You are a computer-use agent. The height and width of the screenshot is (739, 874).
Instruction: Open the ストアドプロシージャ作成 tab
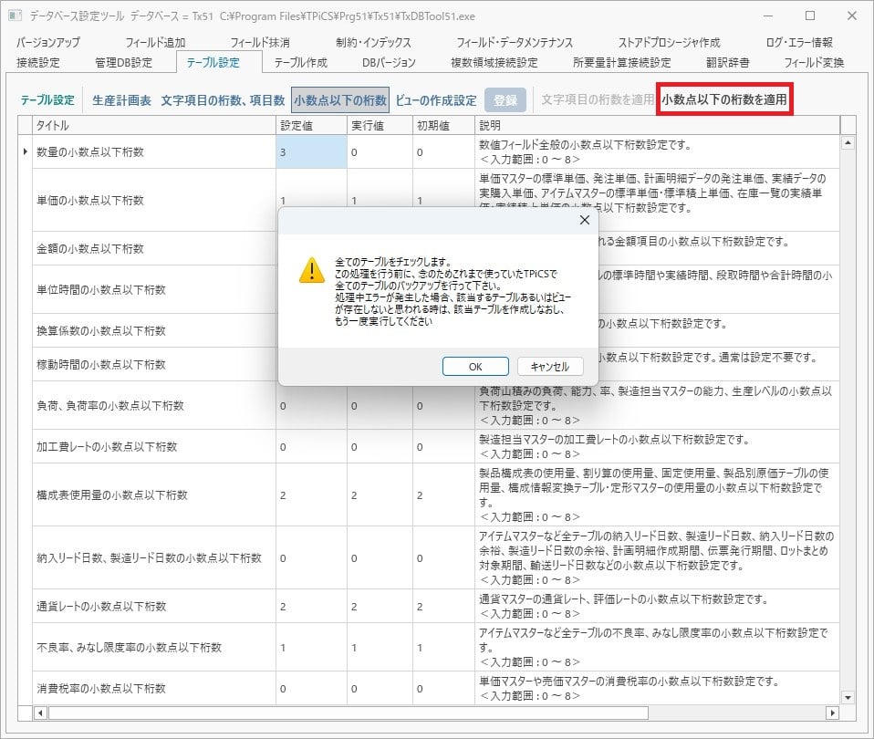tap(669, 42)
